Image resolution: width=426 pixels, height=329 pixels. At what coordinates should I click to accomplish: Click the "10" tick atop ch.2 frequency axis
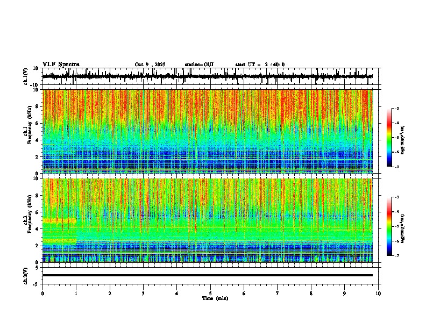pos(36,178)
